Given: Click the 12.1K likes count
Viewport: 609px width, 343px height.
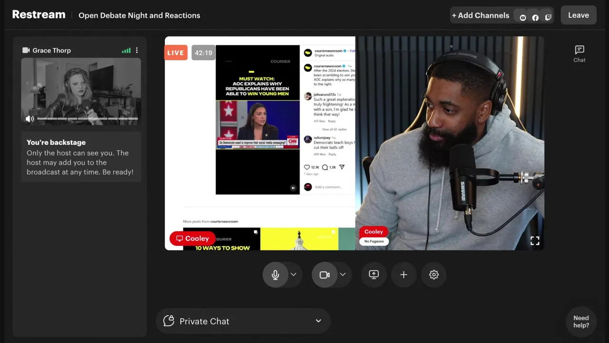Looking at the screenshot, I should click(x=315, y=167).
